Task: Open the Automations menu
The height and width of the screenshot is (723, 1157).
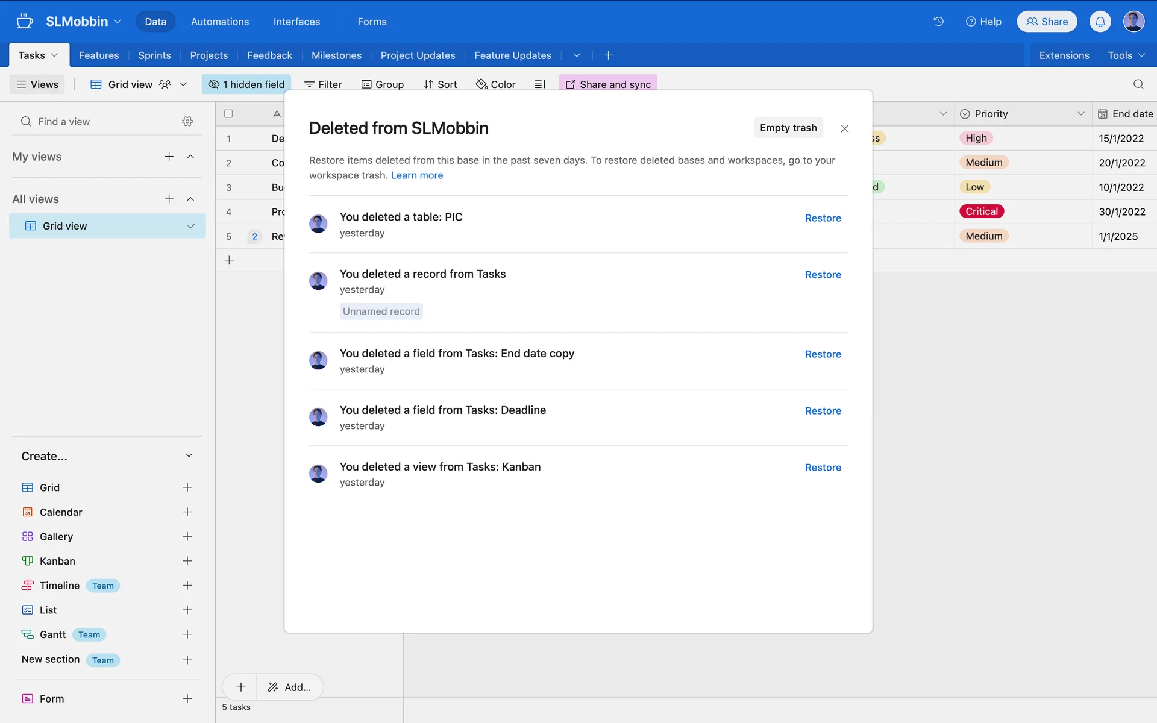Action: [x=220, y=22]
